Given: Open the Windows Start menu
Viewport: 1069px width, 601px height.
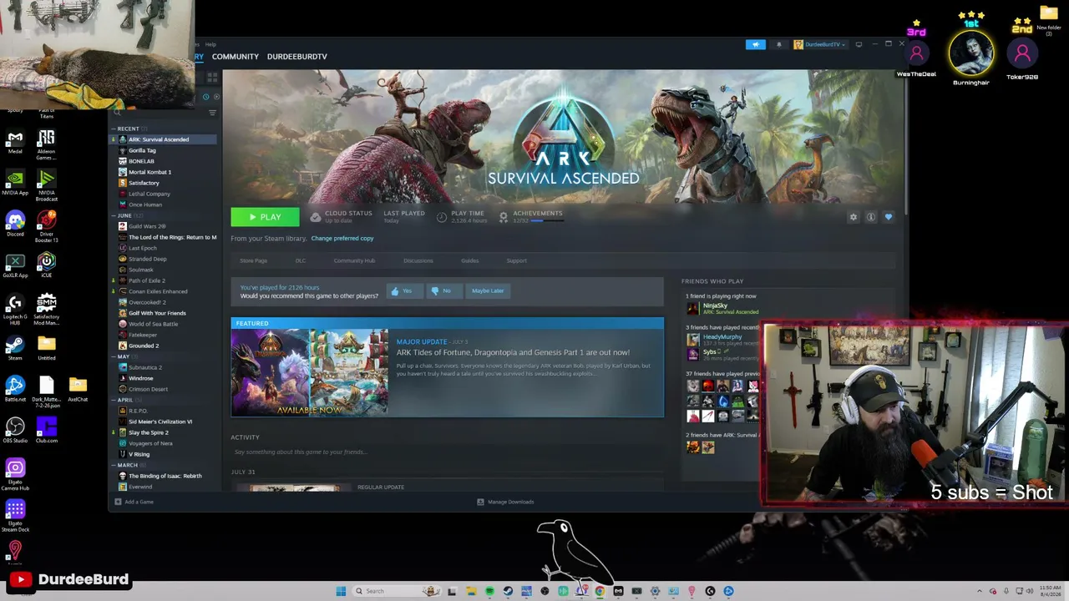Looking at the screenshot, I should coord(341,591).
